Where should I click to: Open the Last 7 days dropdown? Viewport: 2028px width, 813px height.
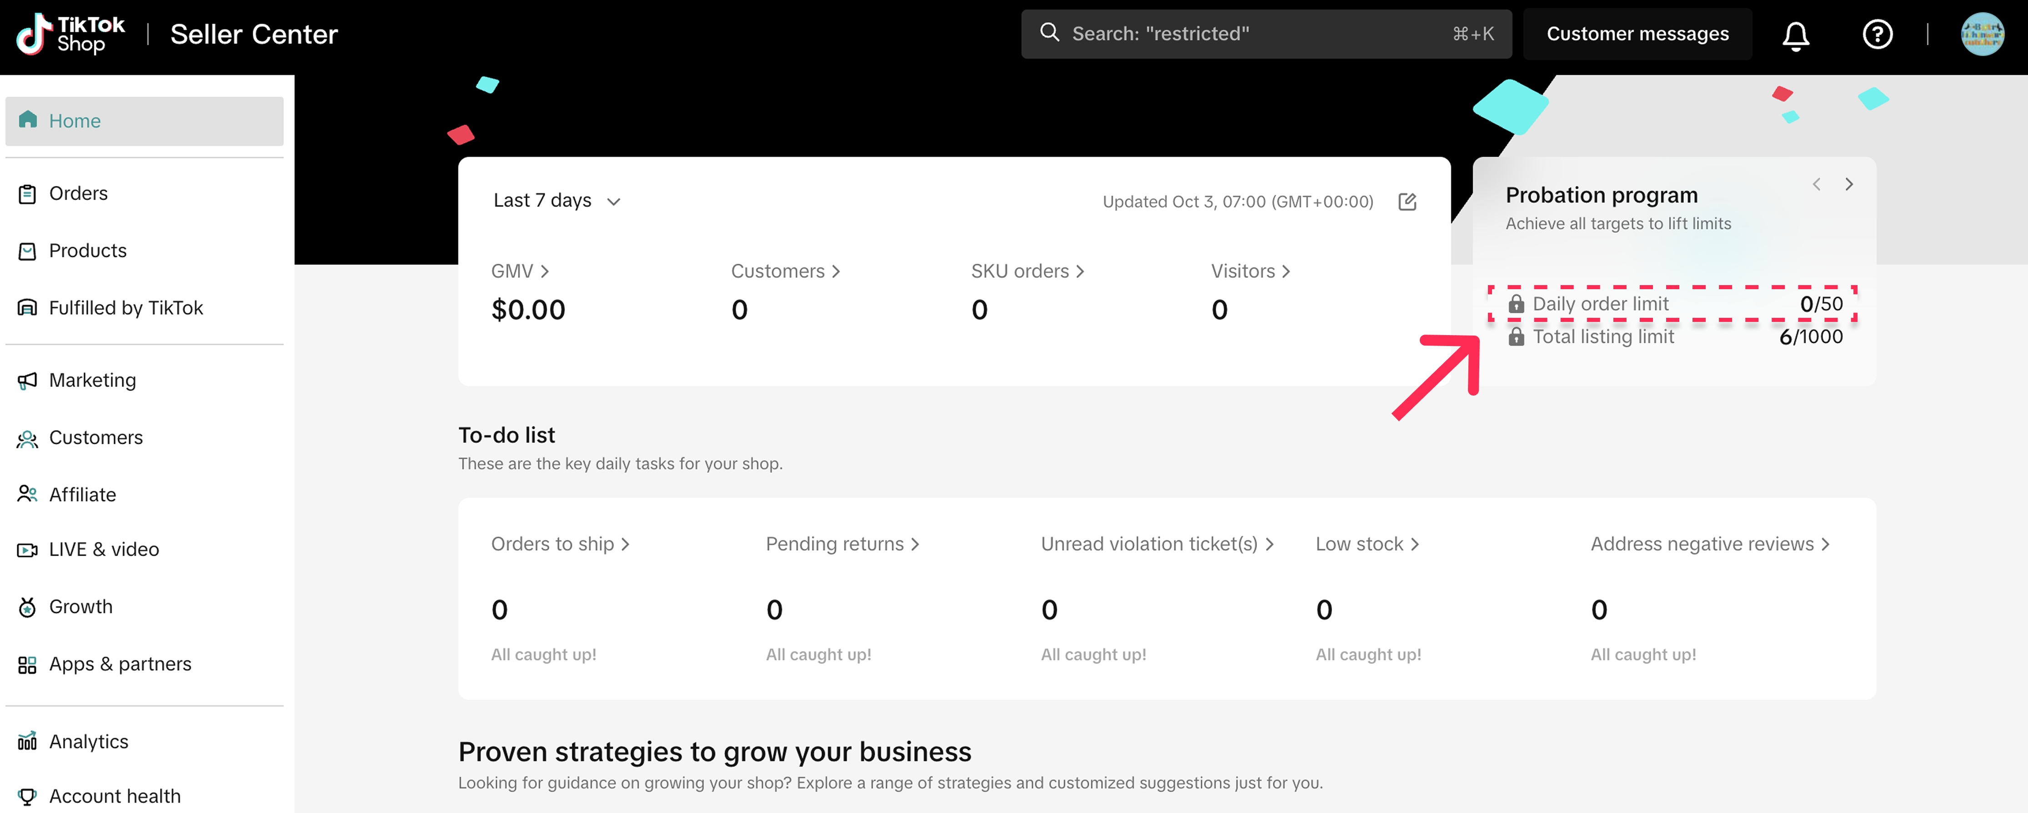click(x=556, y=201)
